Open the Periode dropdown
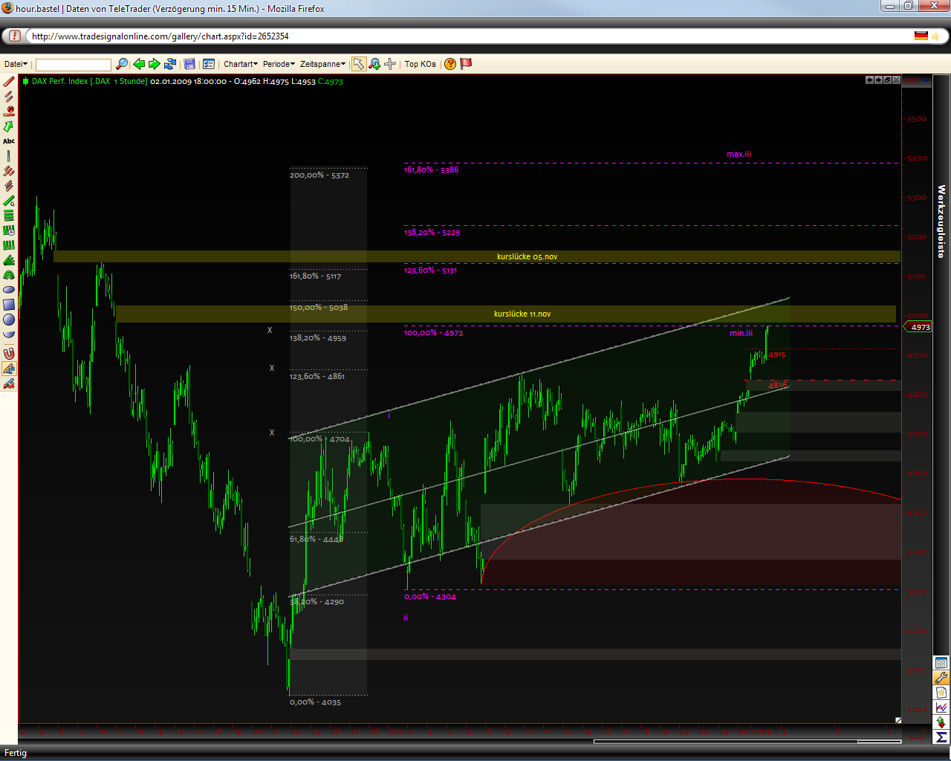 coord(279,64)
